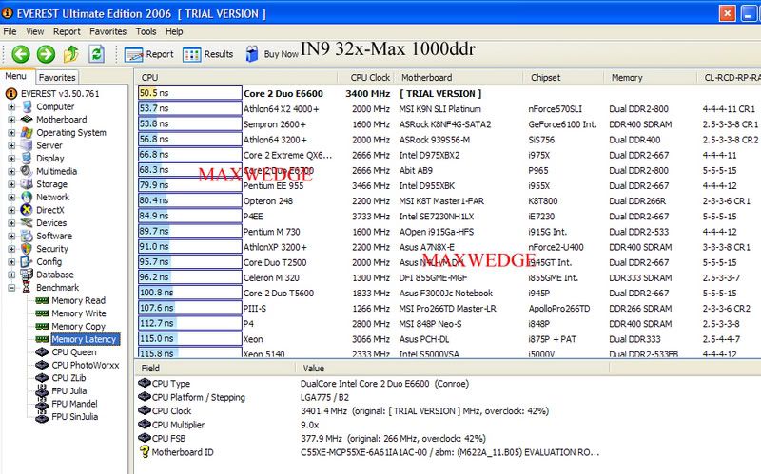Open FPU SinJulia benchmark
This screenshot has height=474, width=761.
click(x=75, y=417)
